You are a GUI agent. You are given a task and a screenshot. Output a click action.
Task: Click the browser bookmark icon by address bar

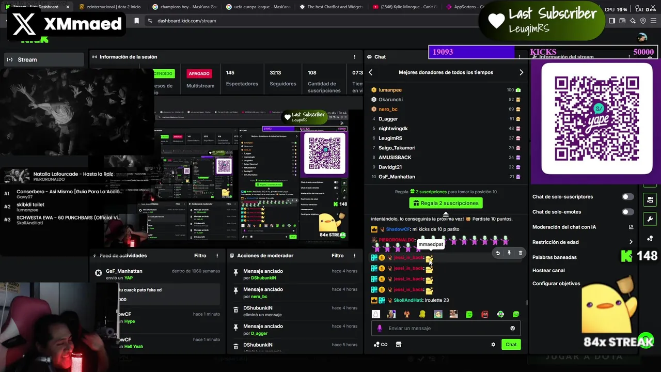coord(136,21)
